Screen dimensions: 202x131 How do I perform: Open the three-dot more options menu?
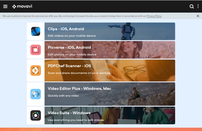[198, 6]
